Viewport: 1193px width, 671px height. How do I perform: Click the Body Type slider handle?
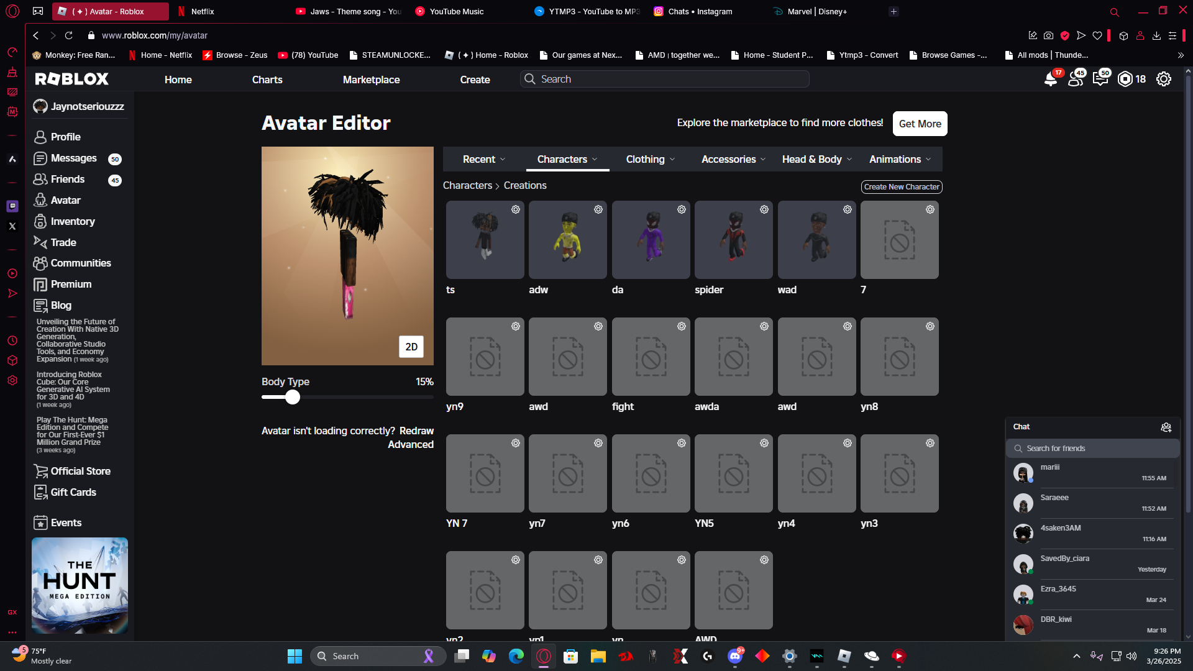293,398
